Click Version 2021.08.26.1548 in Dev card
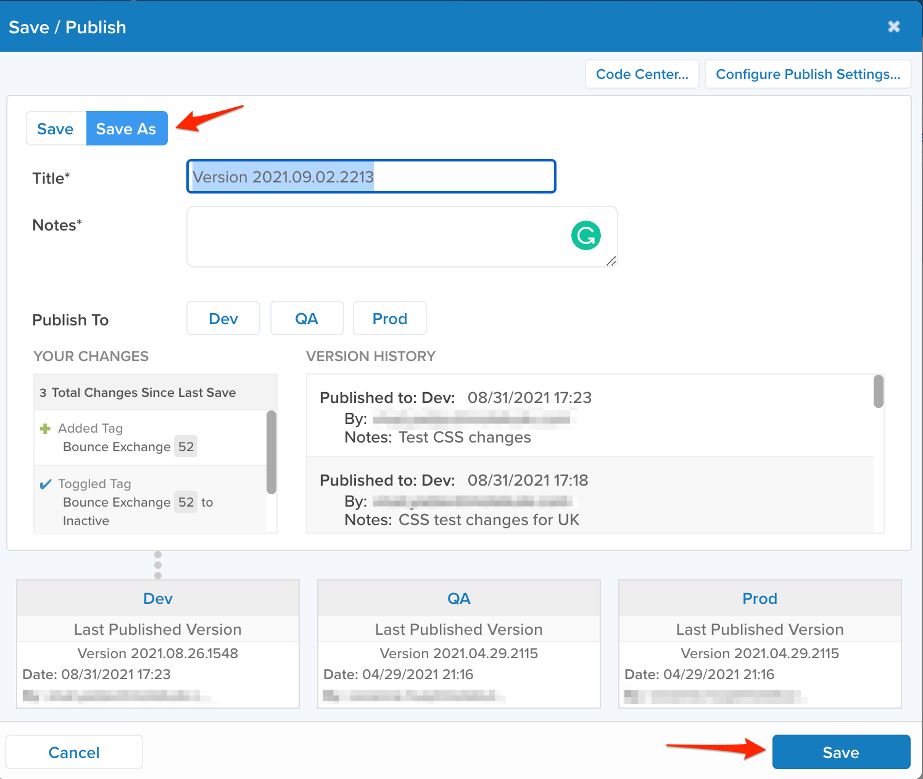The image size is (923, 779). 158,653
